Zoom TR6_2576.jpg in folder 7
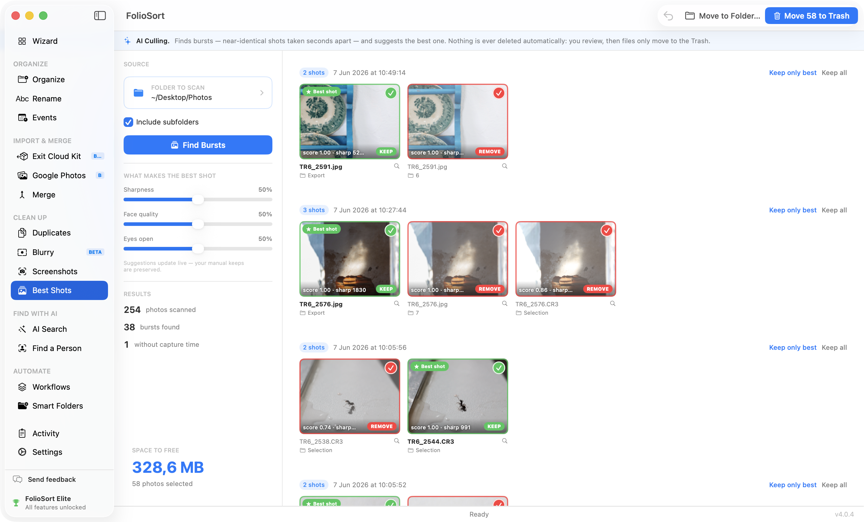Screen dimensions: 864x522 tap(505, 304)
